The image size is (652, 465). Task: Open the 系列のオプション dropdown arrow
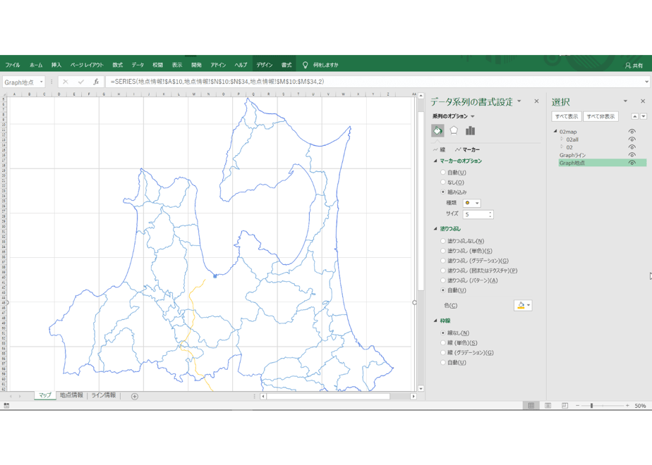472,116
